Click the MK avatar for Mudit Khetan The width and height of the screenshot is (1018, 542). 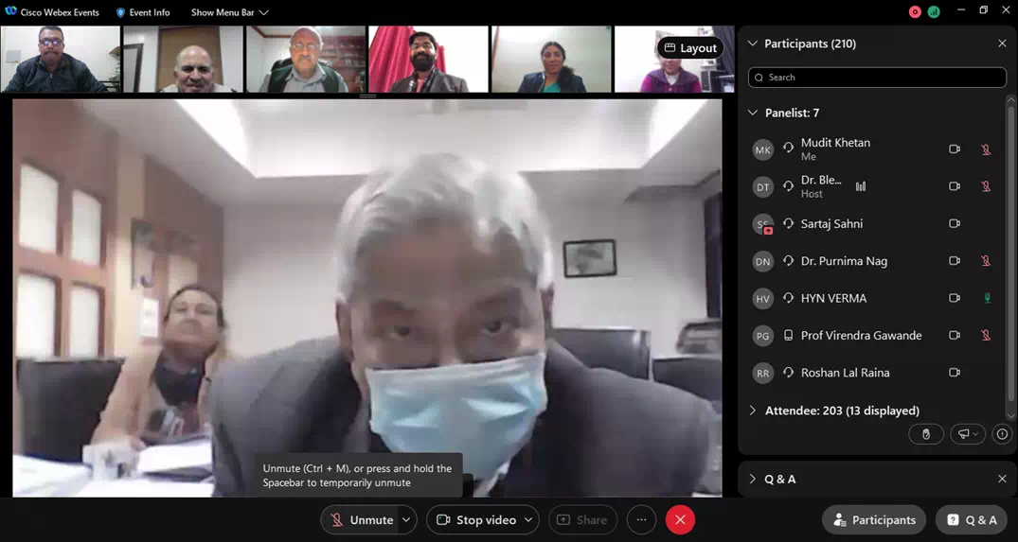(x=763, y=149)
